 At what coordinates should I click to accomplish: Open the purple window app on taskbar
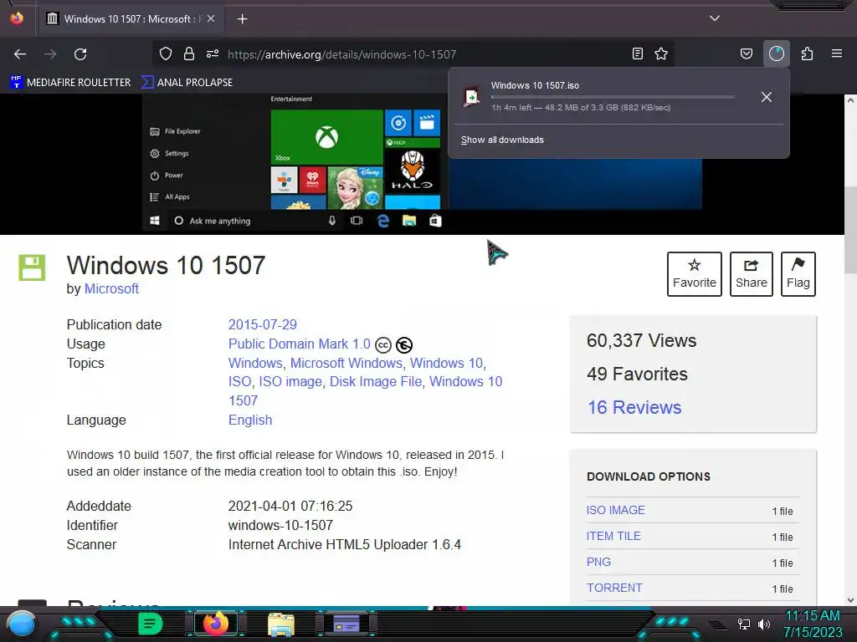(346, 624)
